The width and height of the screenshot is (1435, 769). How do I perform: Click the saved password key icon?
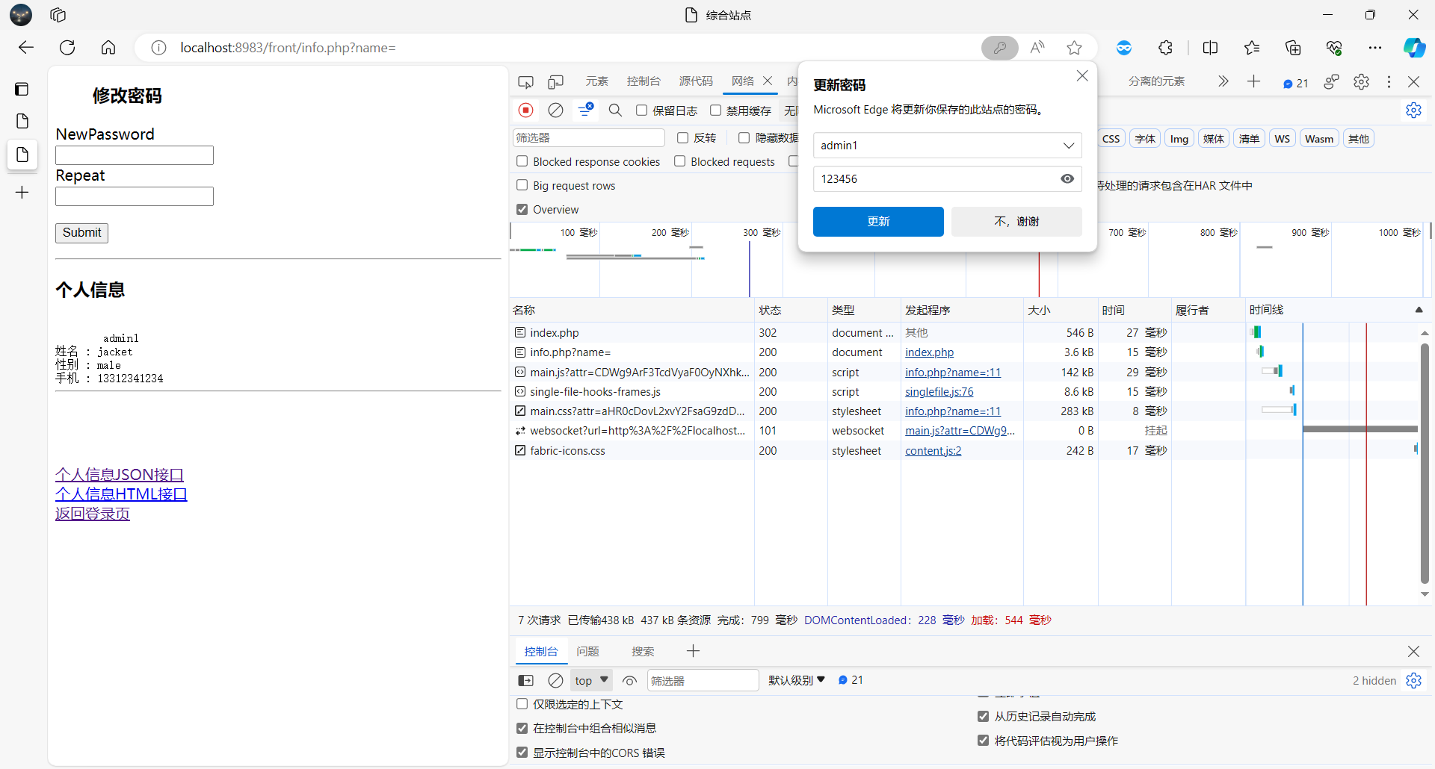point(999,48)
